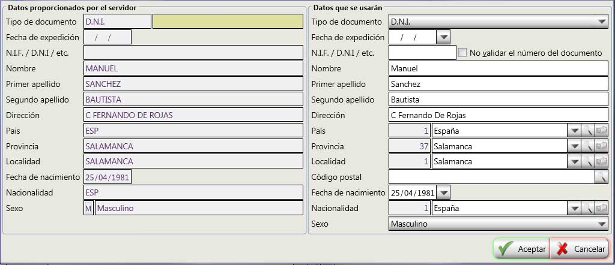Click the magnifier icon in the Nacionalidad row
Image resolution: width=615 pixels, height=265 pixels.
[x=589, y=209]
